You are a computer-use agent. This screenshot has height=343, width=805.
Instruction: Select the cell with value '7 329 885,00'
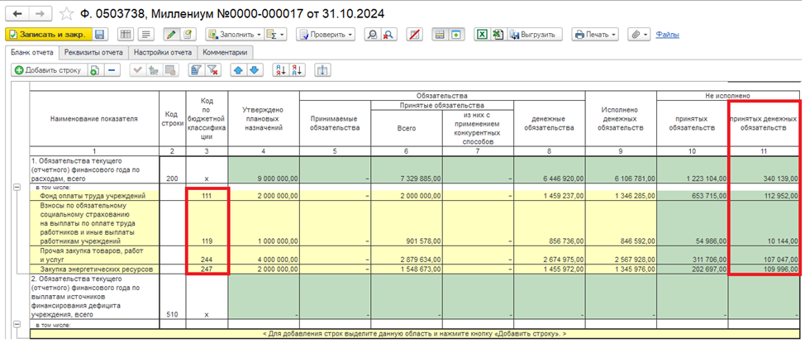coord(407,170)
